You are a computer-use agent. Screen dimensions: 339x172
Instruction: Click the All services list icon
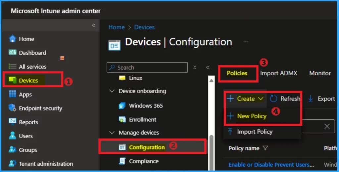point(12,66)
